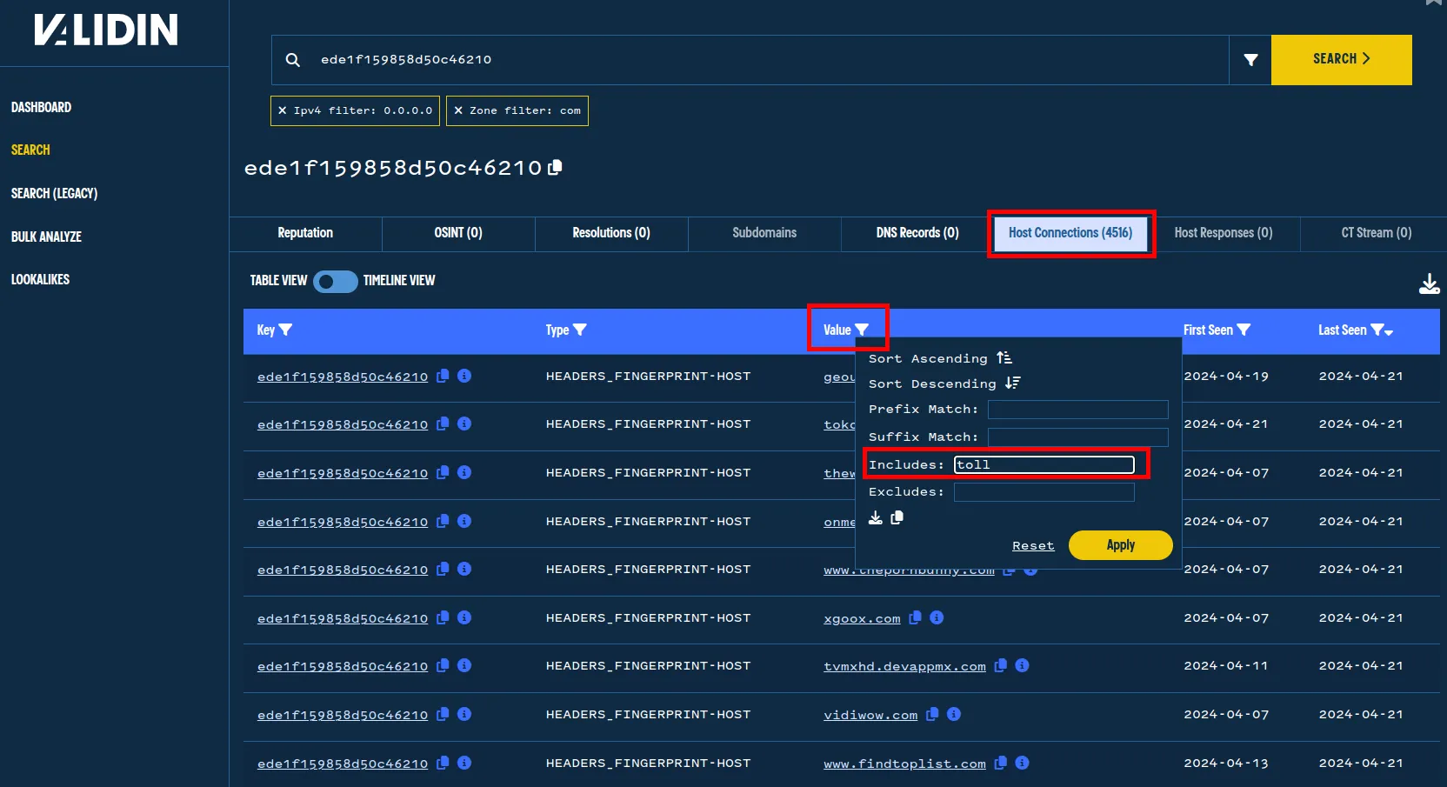Click the download icon above the table
This screenshot has height=787, width=1447.
[x=1429, y=284]
